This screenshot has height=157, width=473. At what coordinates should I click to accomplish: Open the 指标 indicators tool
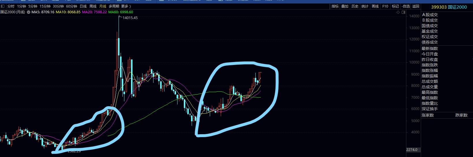point(335,6)
